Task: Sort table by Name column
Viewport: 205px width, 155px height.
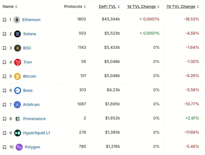Action: tap(10, 7)
